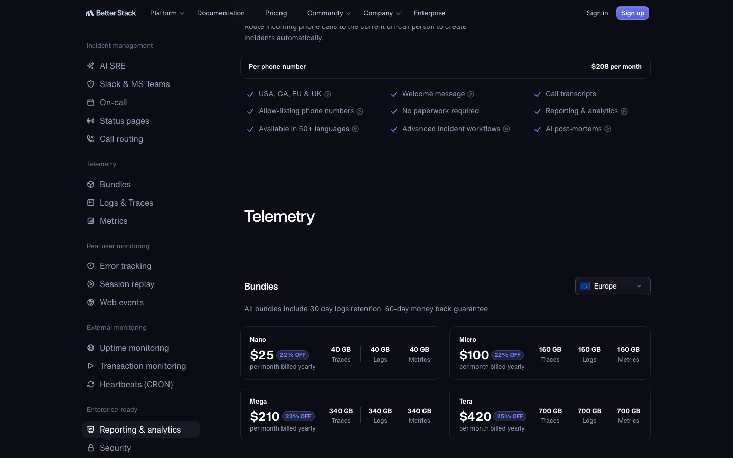
Task: Play video next to USA, CA, EU & UK
Action: [x=328, y=94]
